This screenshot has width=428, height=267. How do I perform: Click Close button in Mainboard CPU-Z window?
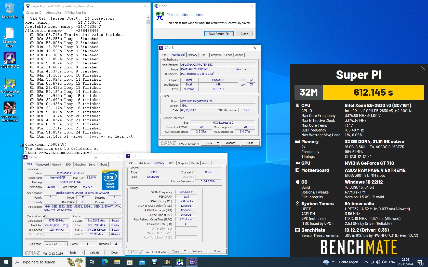tap(250, 143)
